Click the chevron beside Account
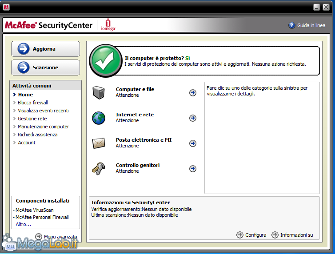 [x=14, y=143]
